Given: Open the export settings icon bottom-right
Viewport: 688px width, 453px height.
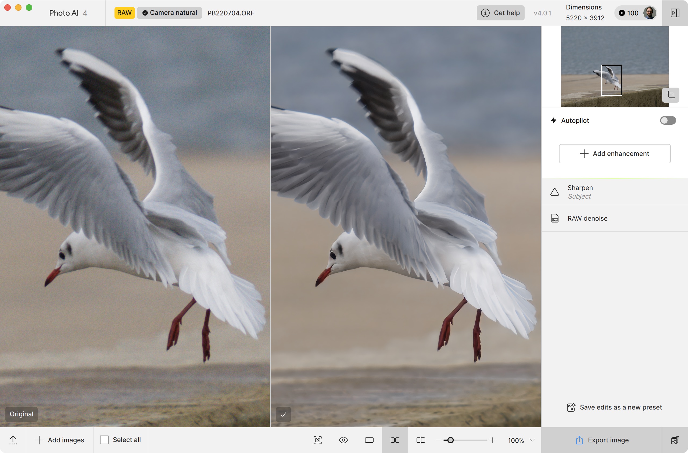Looking at the screenshot, I should click(675, 440).
